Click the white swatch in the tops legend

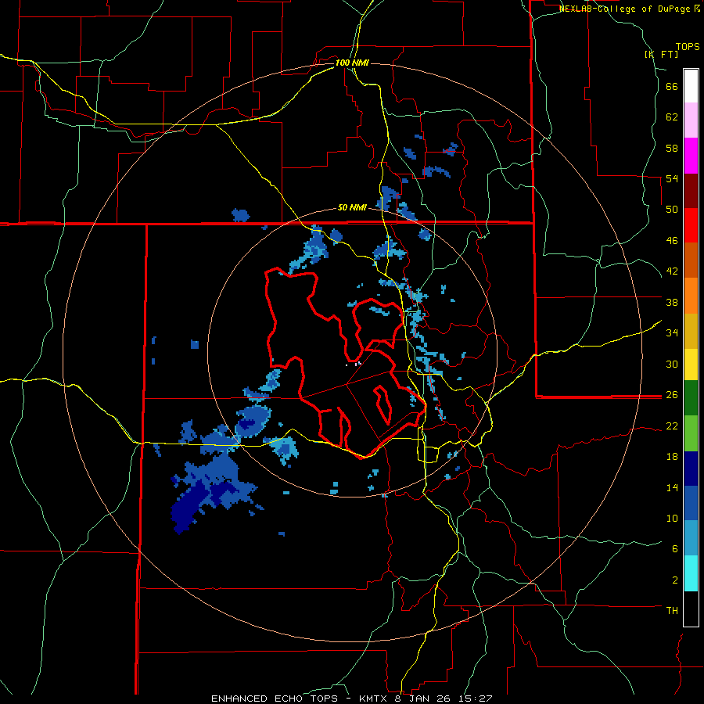coord(691,86)
